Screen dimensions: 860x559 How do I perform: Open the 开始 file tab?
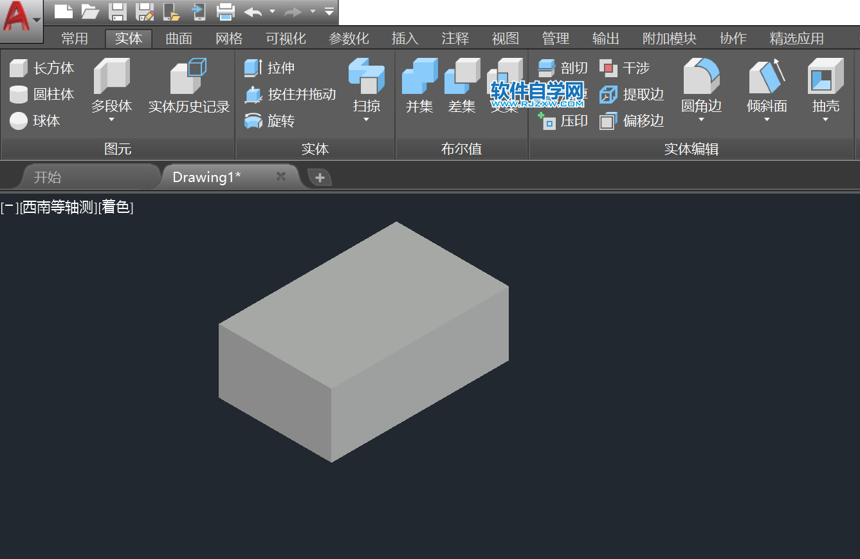(90, 177)
